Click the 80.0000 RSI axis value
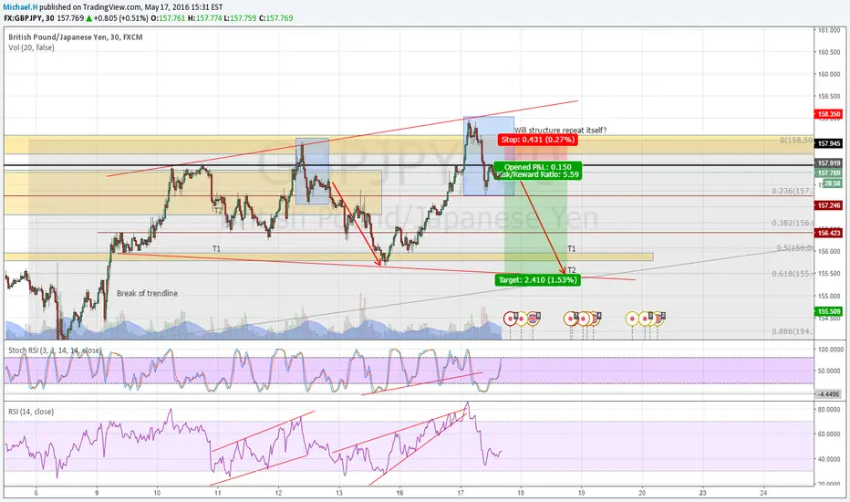The height and width of the screenshot is (502, 850). point(831,410)
